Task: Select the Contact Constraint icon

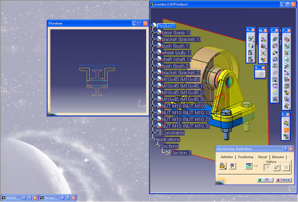Action: coord(275,46)
